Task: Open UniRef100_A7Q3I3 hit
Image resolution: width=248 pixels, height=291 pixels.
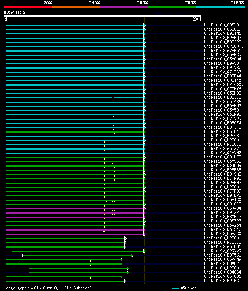Action: [x=222, y=243]
